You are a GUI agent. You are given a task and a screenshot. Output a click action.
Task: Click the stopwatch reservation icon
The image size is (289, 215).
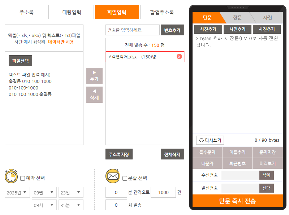[x=11, y=176]
